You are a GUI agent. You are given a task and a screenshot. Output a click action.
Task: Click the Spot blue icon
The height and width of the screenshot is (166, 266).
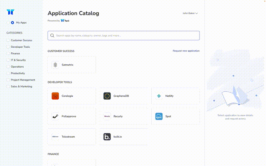[x=159, y=116]
